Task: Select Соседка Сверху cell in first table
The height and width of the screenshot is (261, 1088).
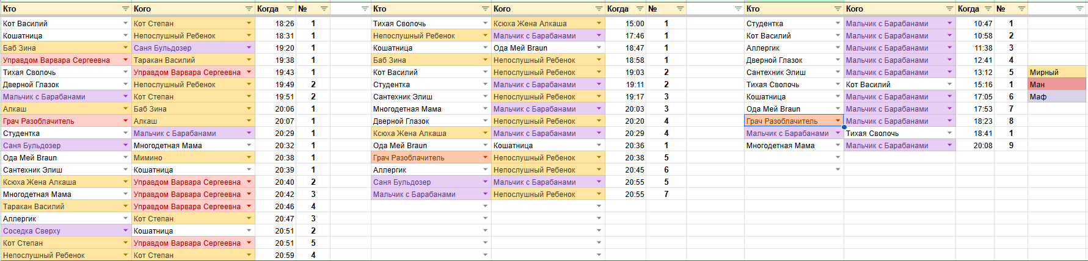Action: click(65, 231)
